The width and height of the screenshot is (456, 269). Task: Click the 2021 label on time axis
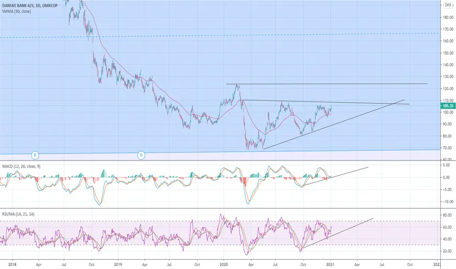click(330, 265)
